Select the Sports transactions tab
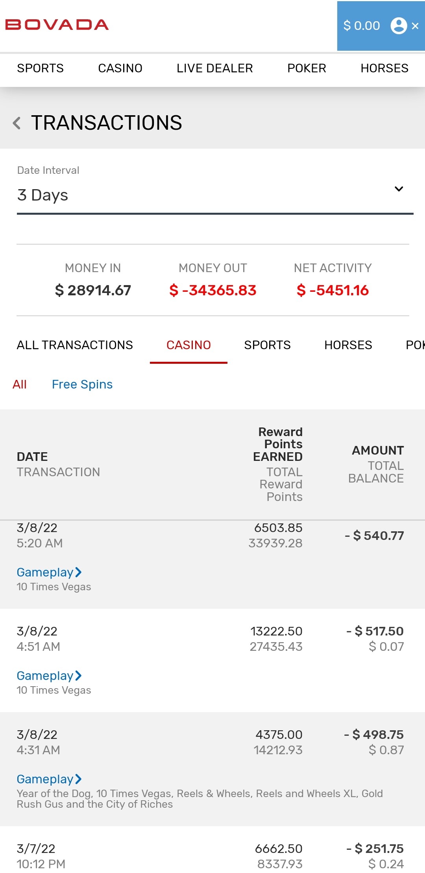 pyautogui.click(x=267, y=345)
